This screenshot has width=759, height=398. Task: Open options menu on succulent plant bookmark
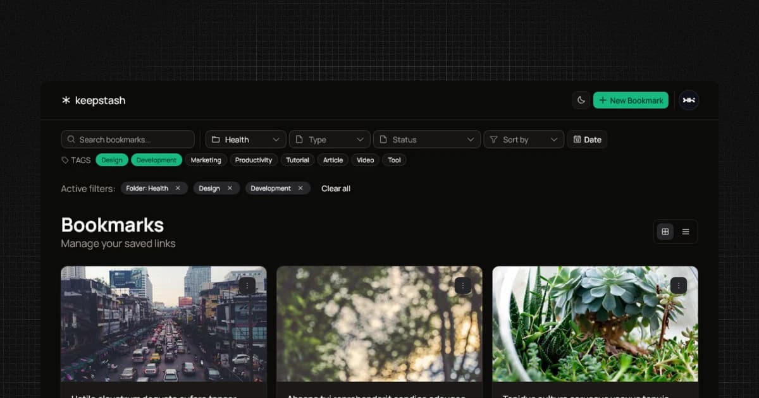coord(679,286)
